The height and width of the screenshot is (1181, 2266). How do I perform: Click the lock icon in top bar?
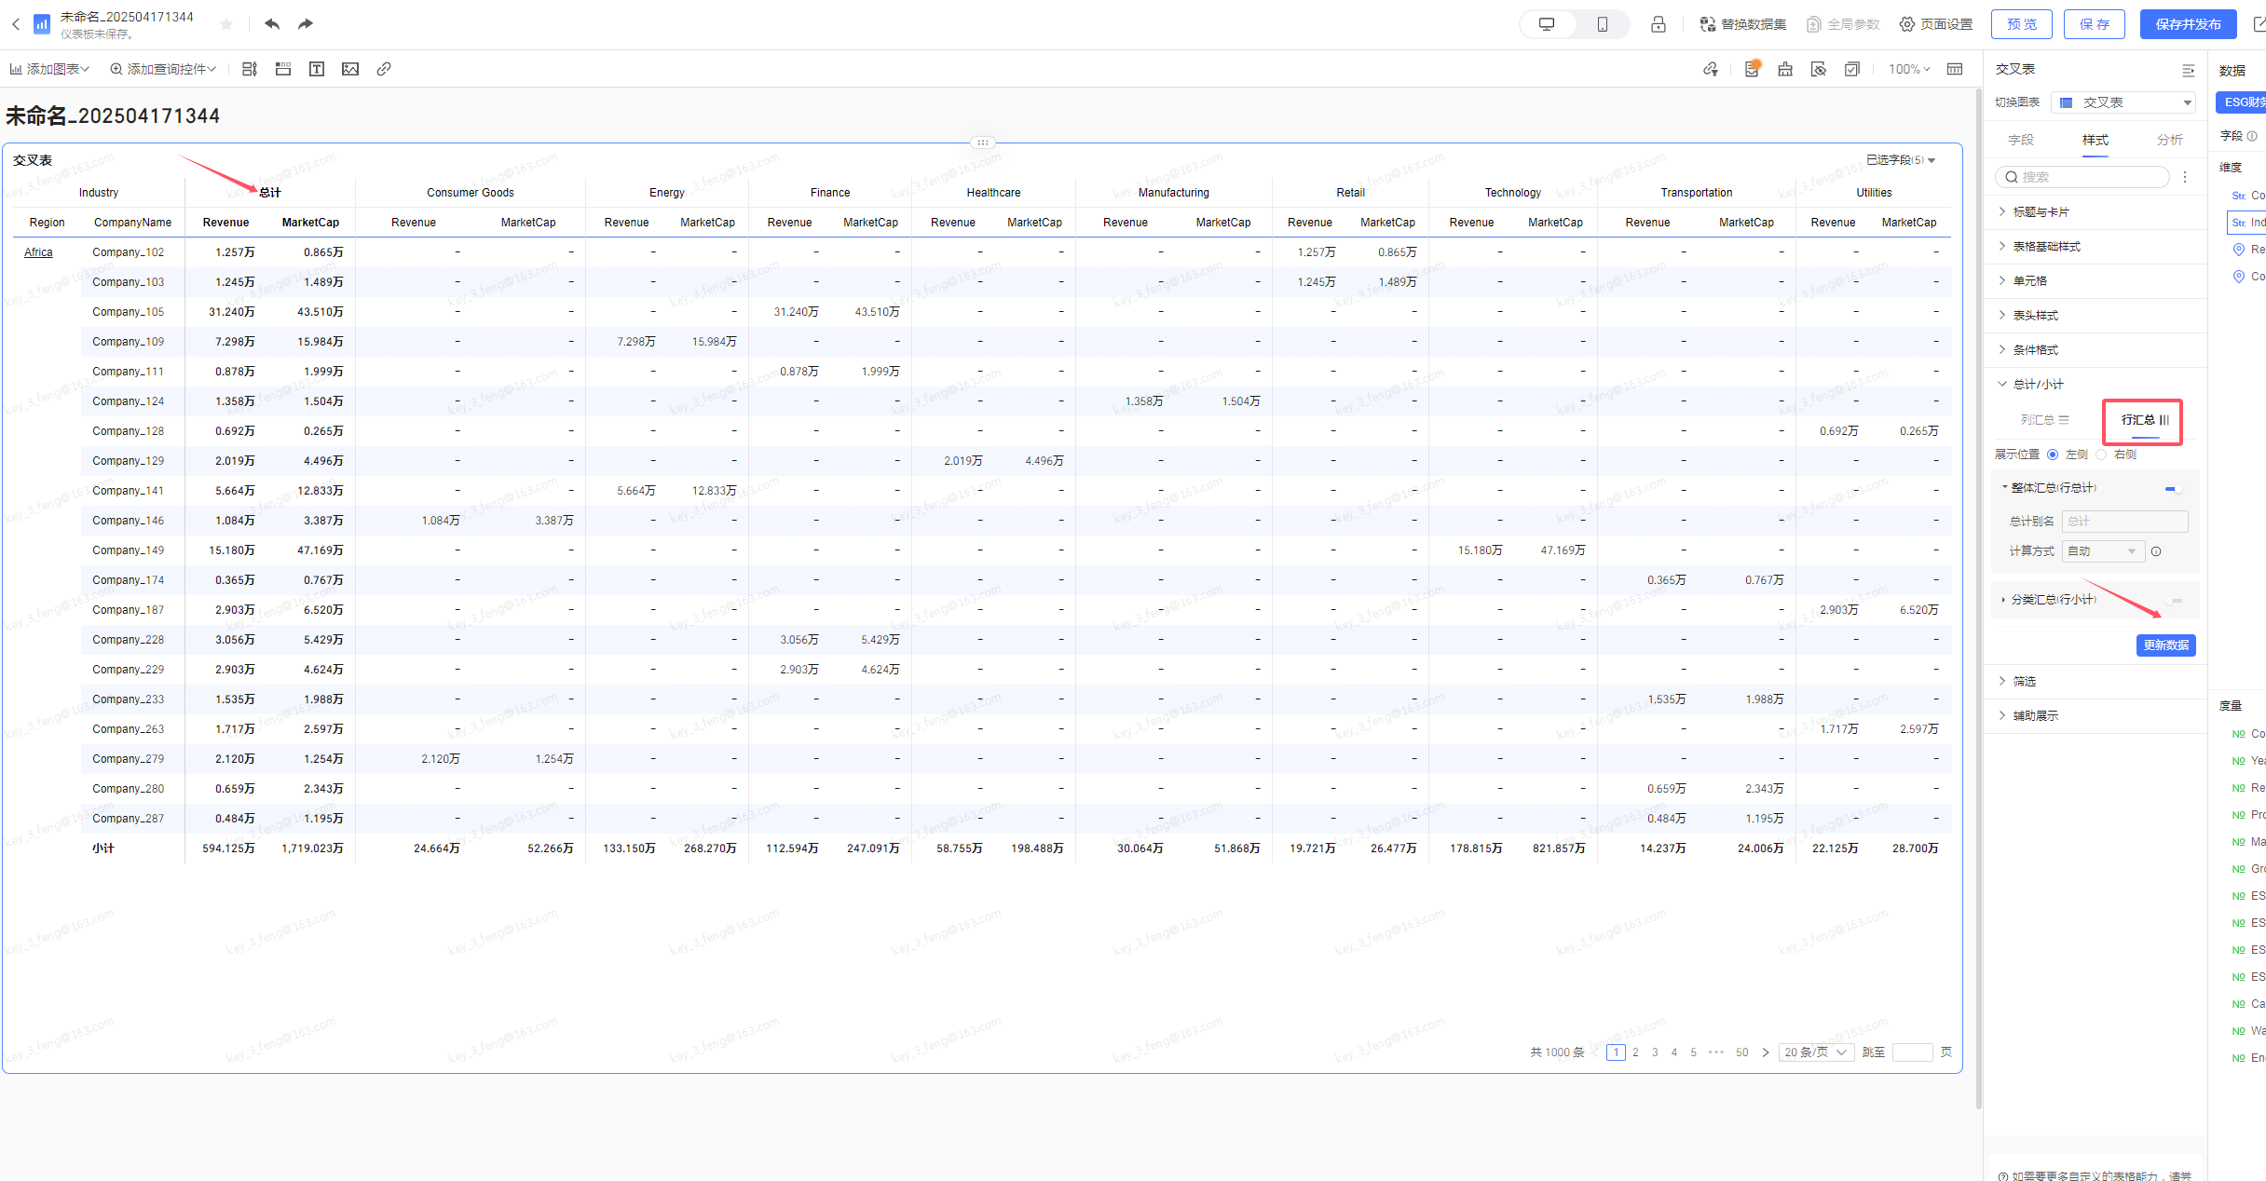tap(1659, 24)
